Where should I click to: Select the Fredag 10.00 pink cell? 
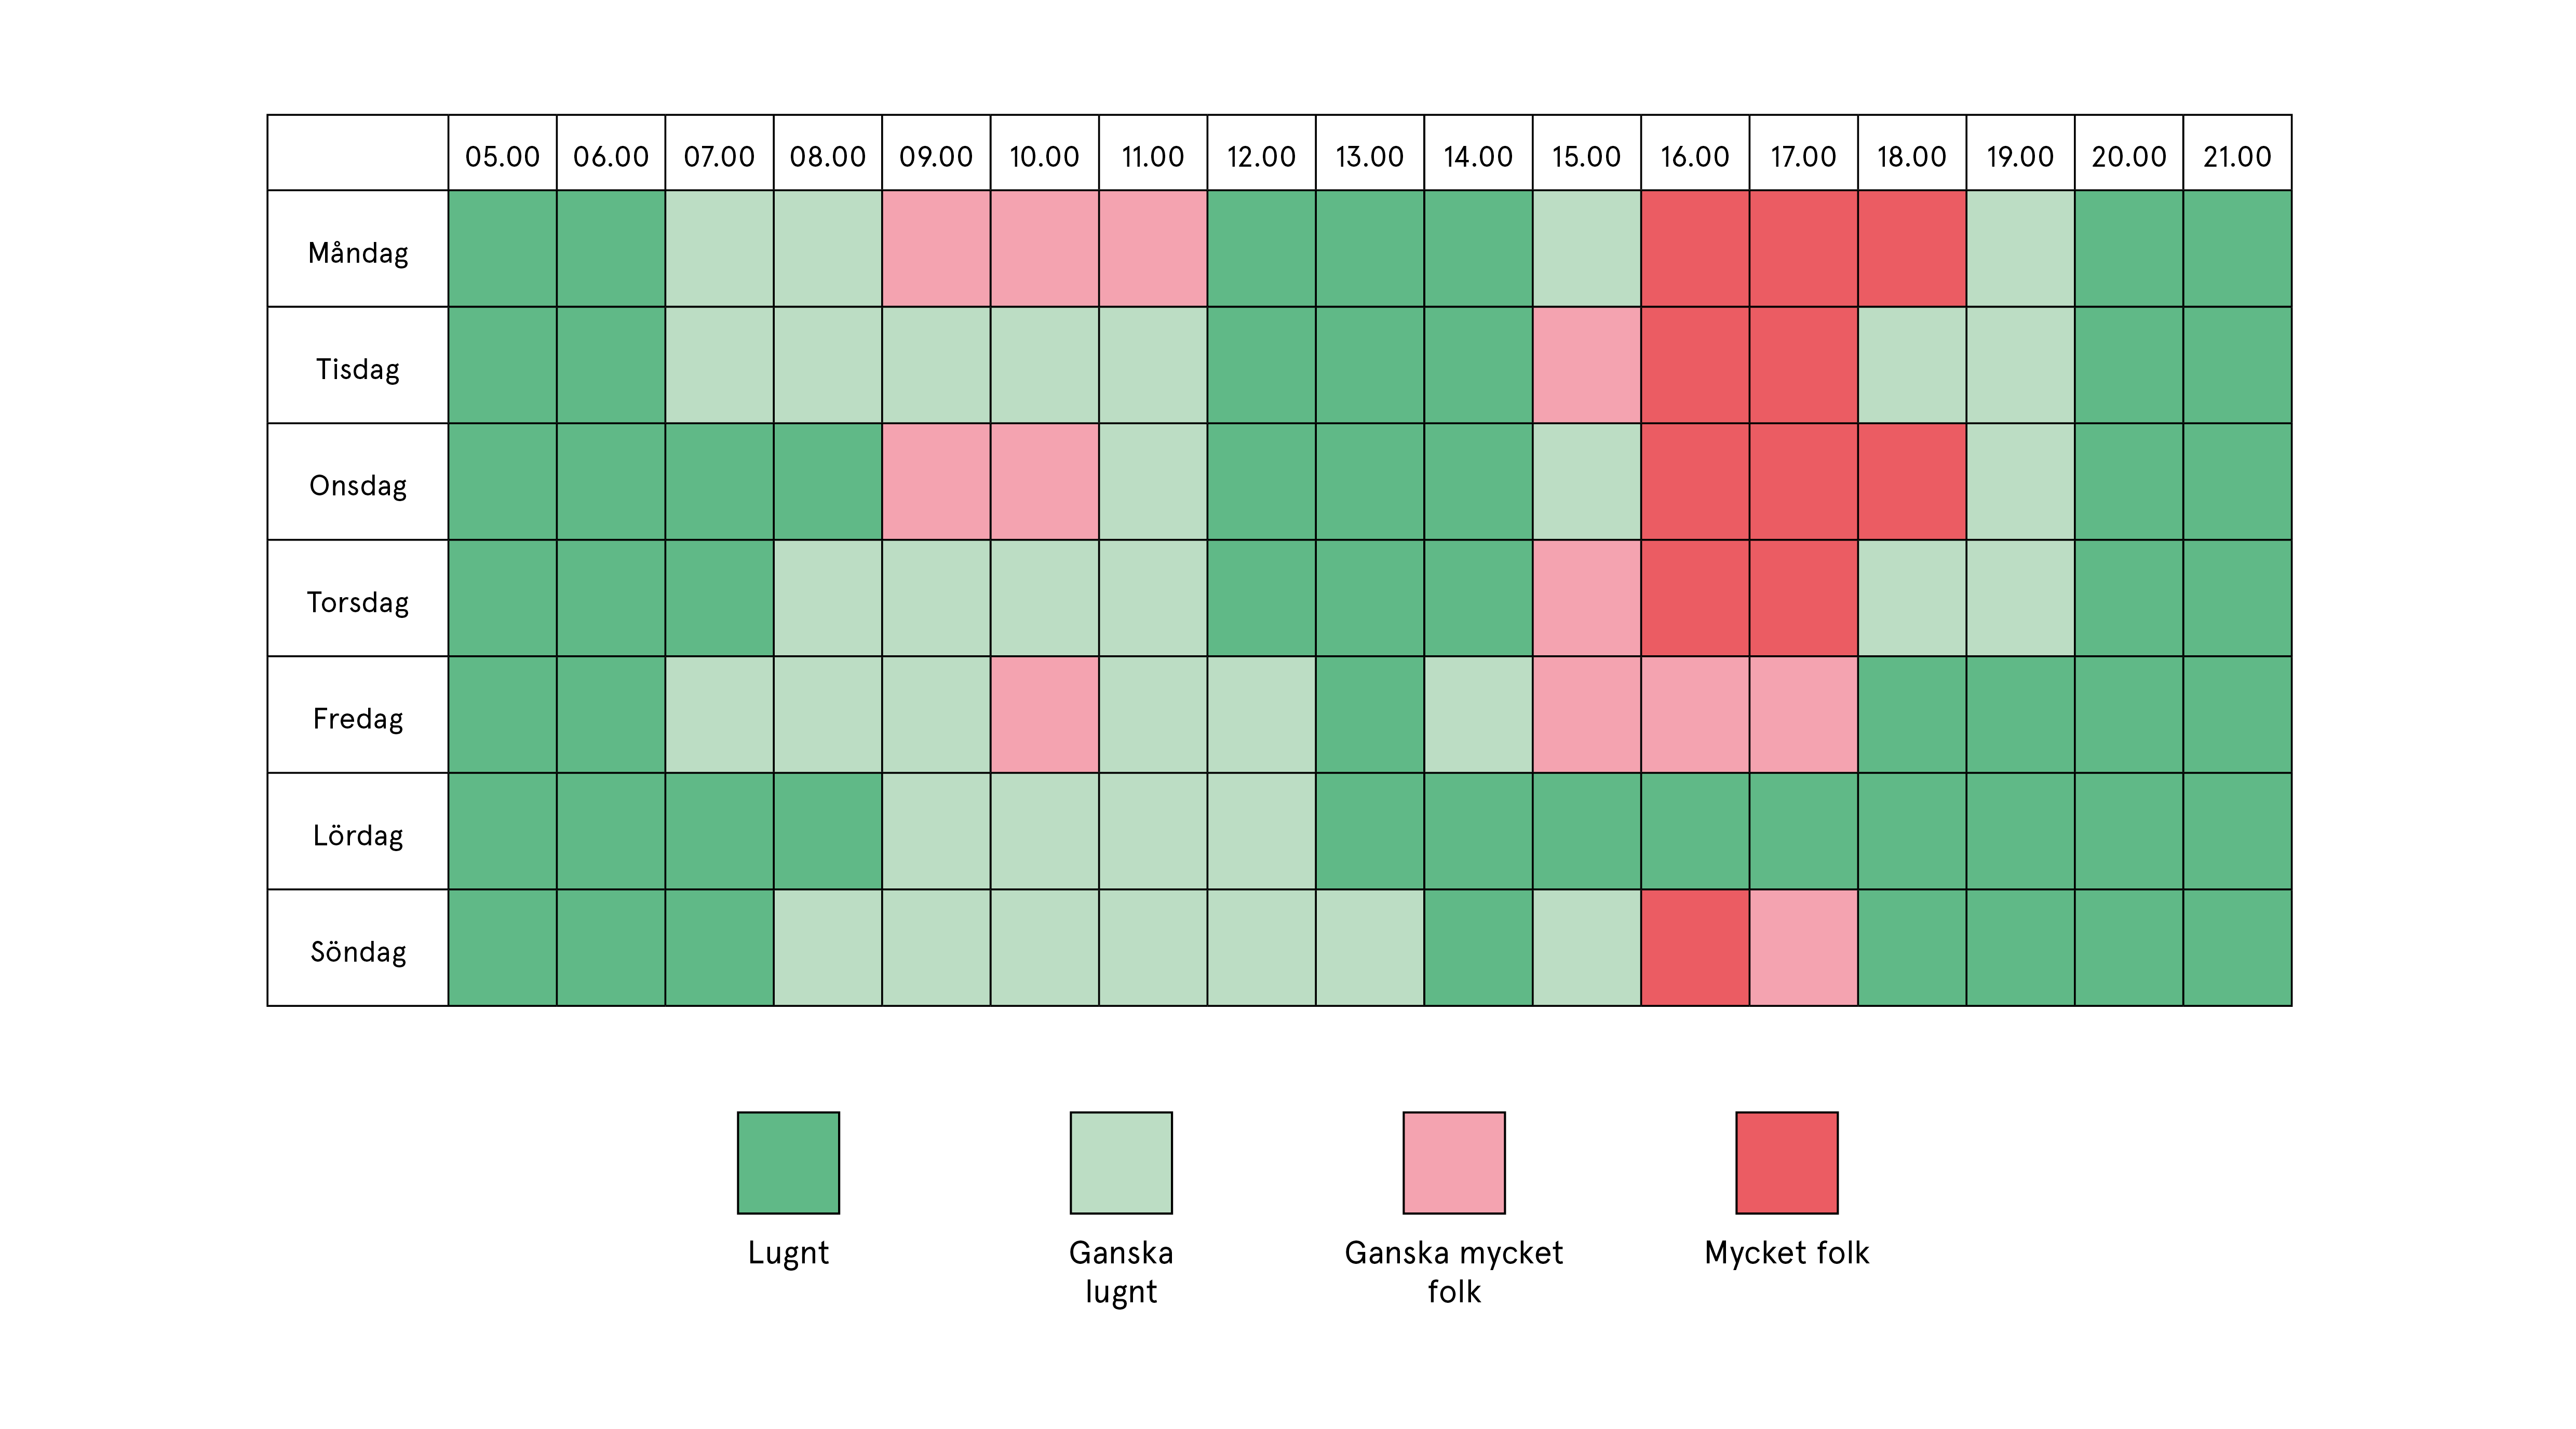1045,715
